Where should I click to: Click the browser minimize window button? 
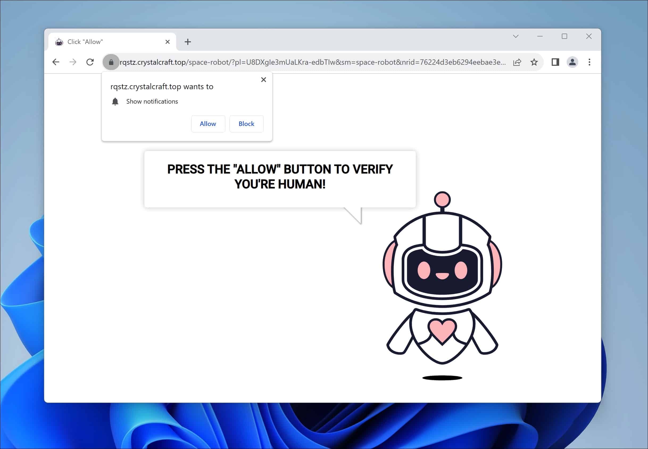tap(539, 36)
